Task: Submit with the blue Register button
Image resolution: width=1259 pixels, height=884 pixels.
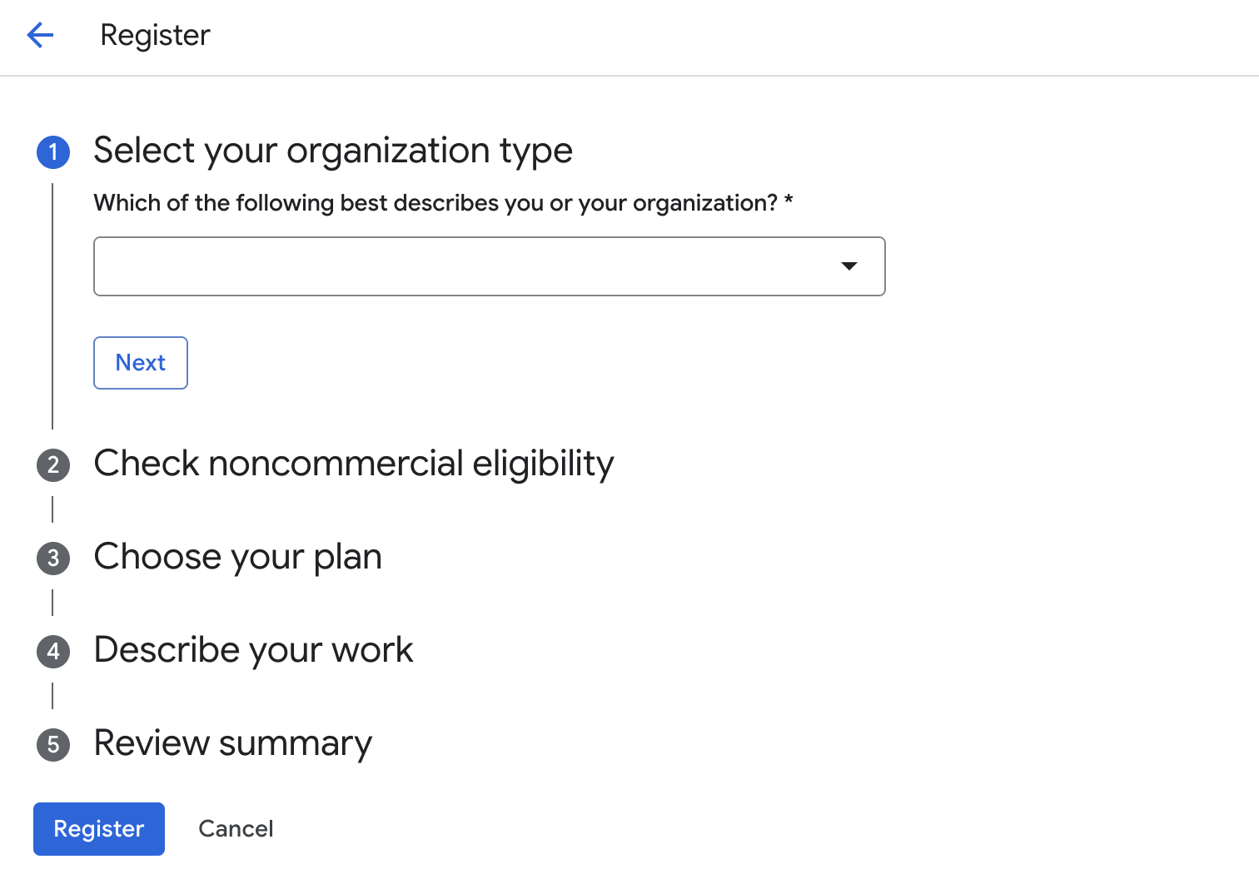Action: (x=99, y=829)
